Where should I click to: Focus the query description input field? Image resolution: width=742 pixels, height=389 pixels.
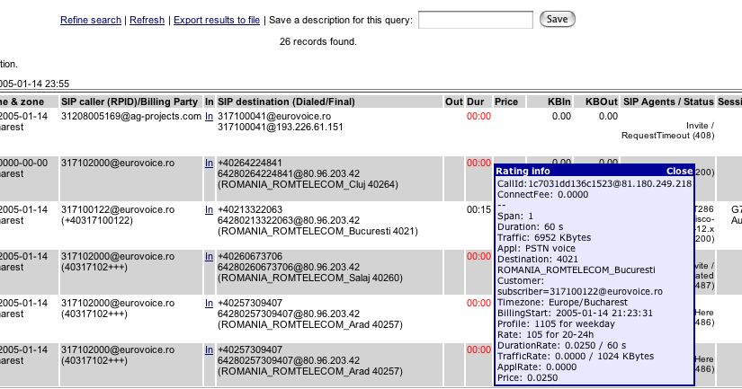pos(476,20)
